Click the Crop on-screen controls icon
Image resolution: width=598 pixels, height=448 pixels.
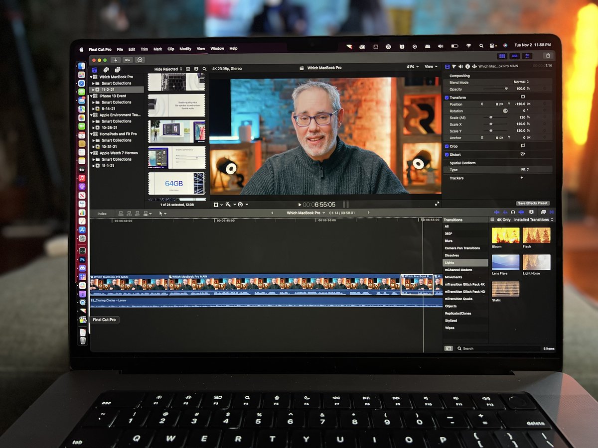click(523, 146)
